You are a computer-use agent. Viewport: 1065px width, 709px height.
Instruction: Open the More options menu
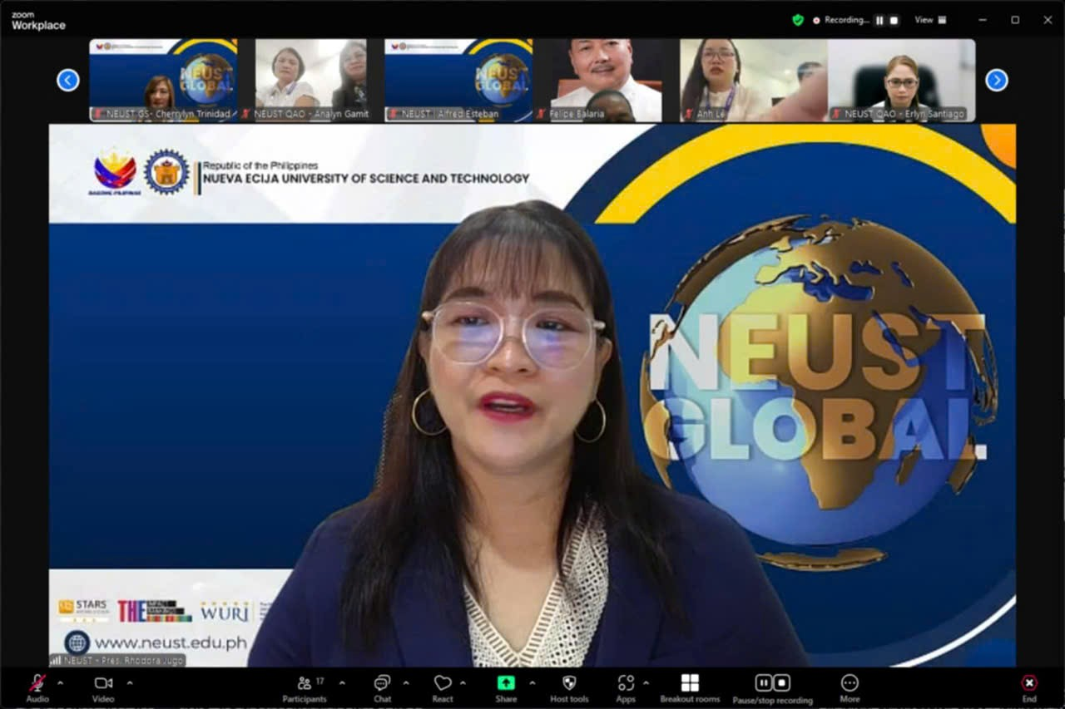(850, 687)
